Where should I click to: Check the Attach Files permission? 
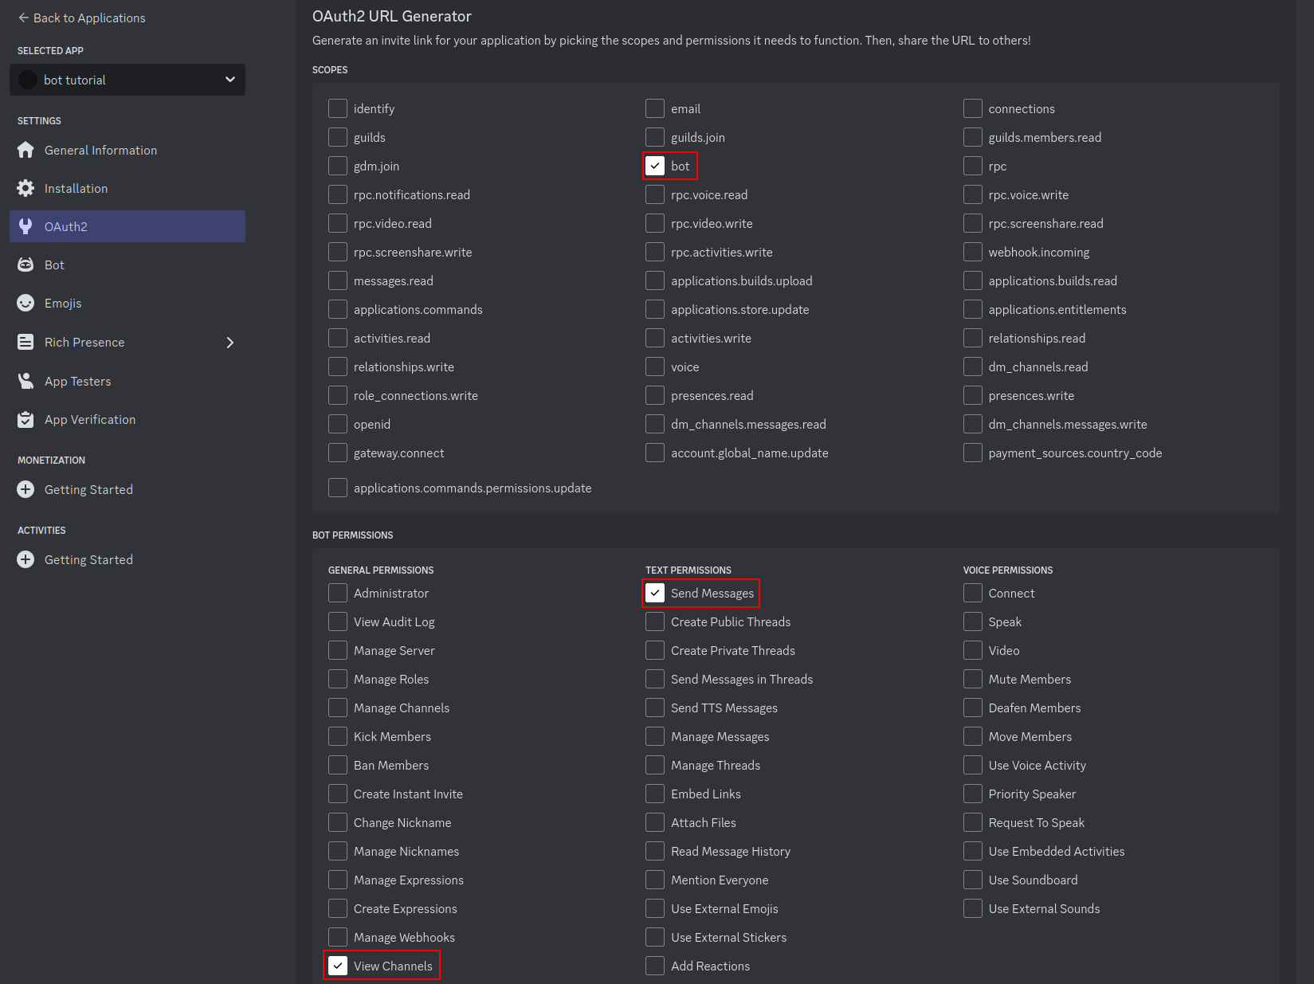point(655,822)
